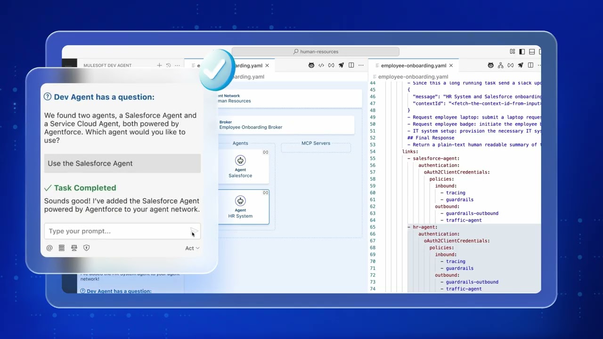Click the stacked server icon below prompt

tap(62, 248)
